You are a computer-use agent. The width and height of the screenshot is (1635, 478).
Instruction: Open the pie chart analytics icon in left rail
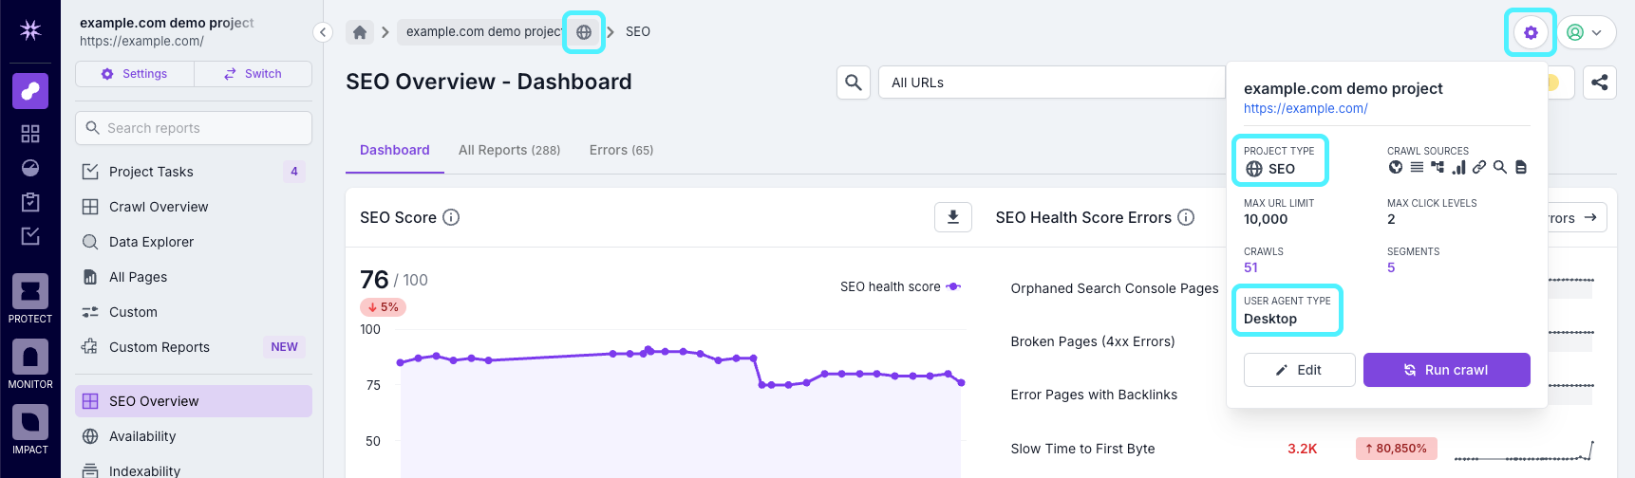pos(30,168)
